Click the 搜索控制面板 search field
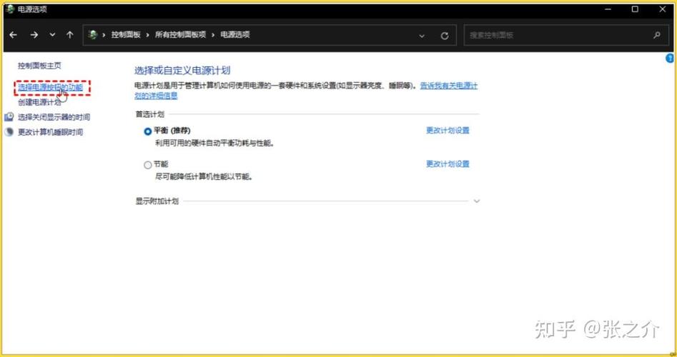 (565, 36)
